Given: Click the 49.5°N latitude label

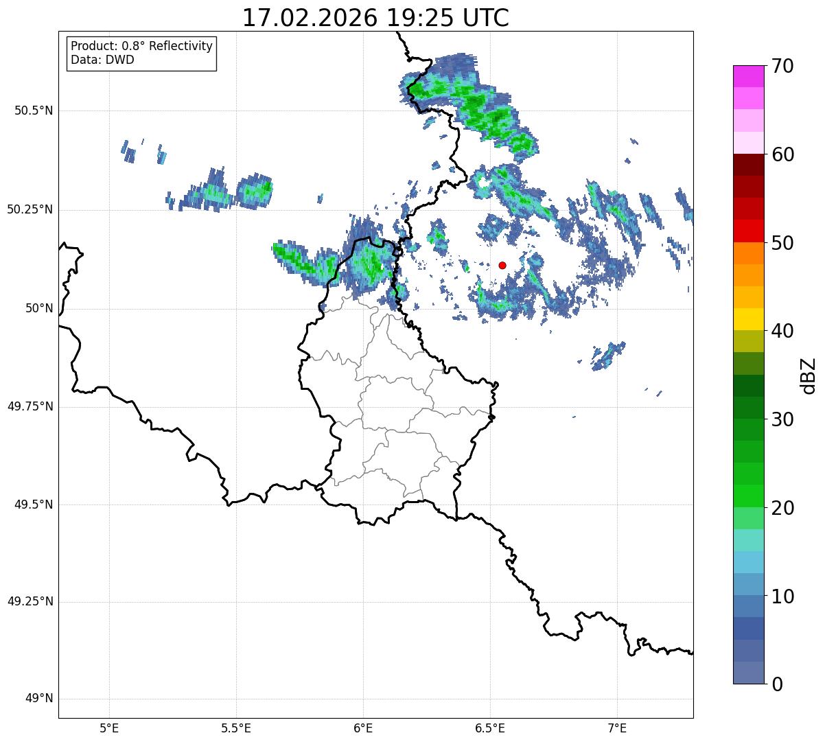Looking at the screenshot, I should coord(34,505).
